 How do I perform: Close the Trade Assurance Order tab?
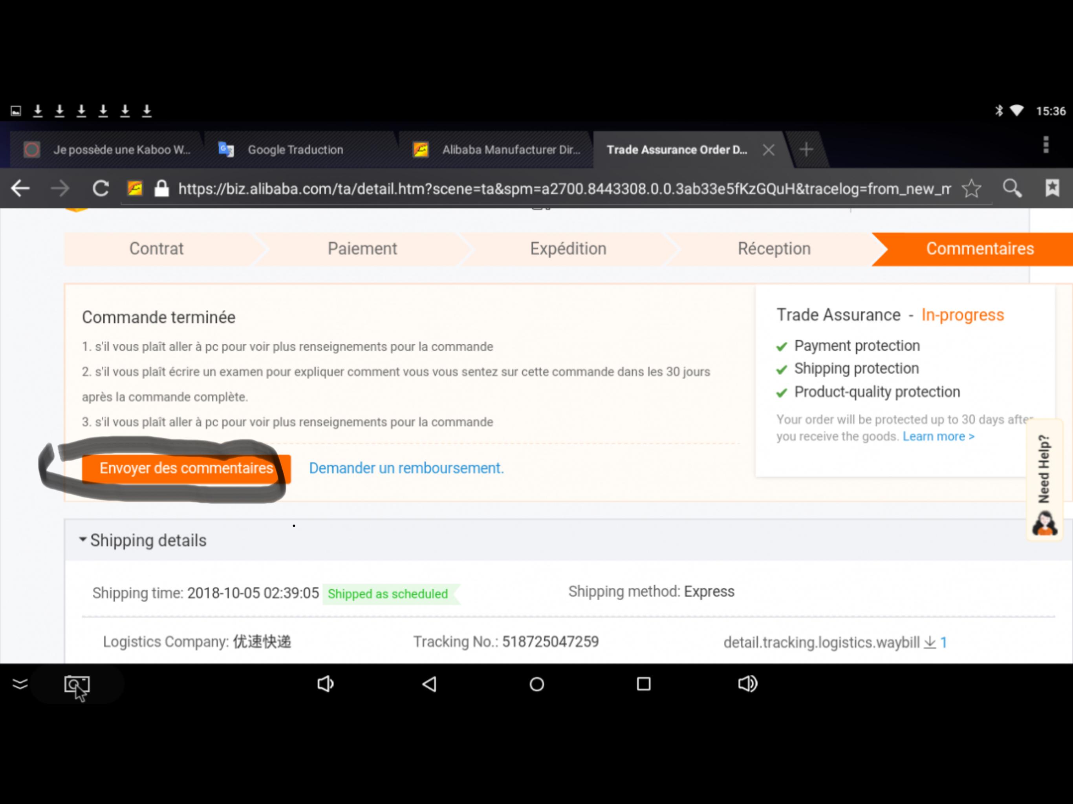click(768, 150)
